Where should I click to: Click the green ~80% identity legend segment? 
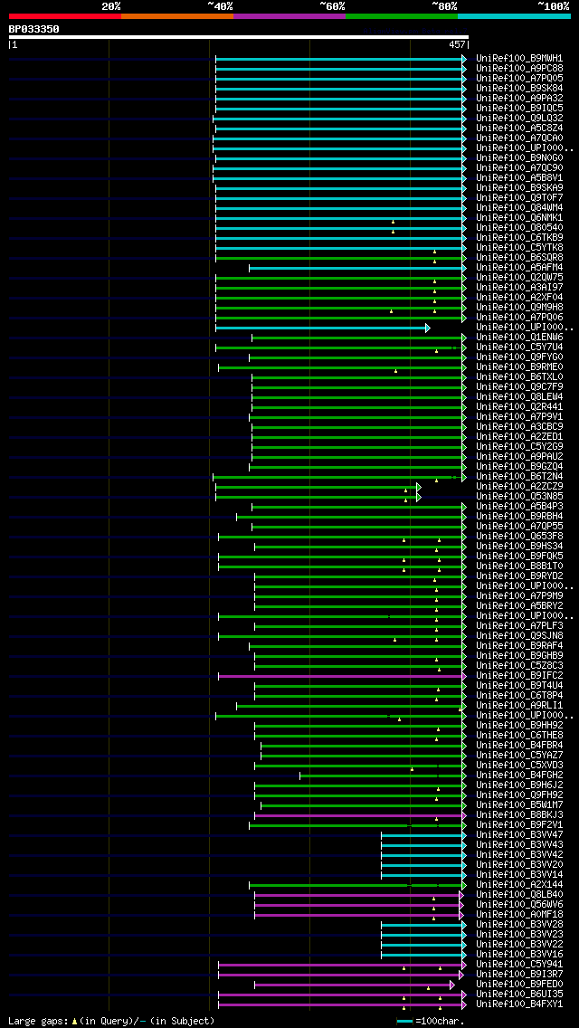[402, 15]
